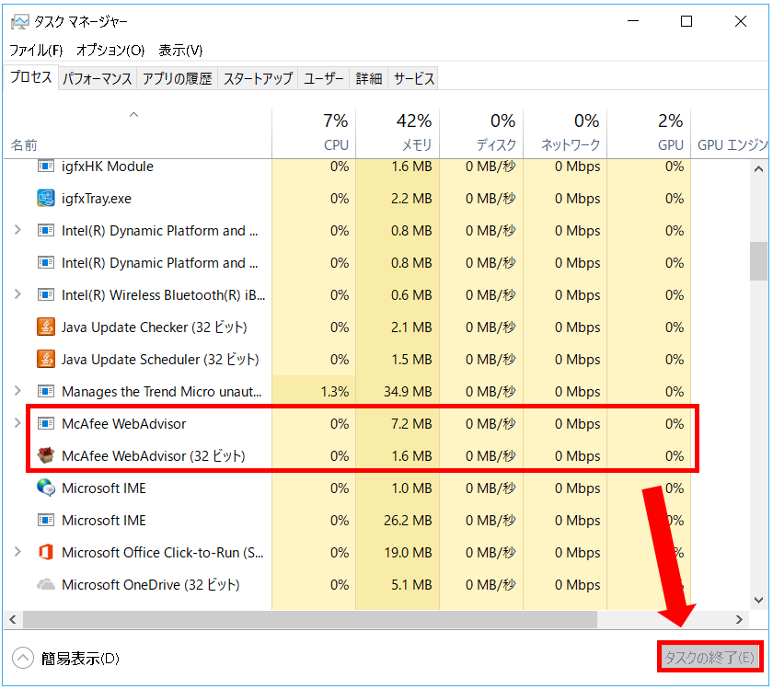Image resolution: width=773 pixels, height=689 pixels.
Task: Select the Java Update Scheduler icon
Action: 46,359
